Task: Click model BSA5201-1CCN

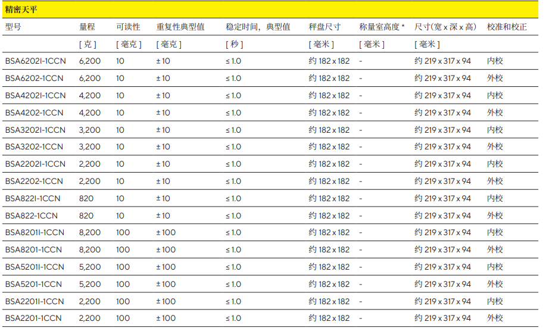Action: pyautogui.click(x=33, y=284)
